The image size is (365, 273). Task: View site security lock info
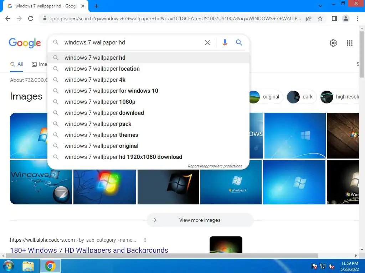coord(45,18)
